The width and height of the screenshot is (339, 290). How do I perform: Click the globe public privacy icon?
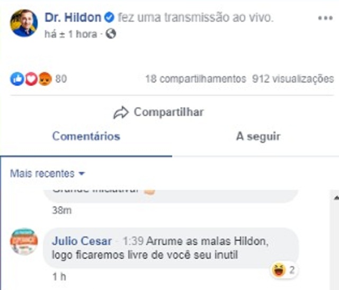111,34
